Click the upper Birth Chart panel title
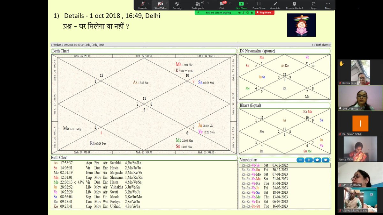Screen dimensions: 383x215 click(61, 51)
